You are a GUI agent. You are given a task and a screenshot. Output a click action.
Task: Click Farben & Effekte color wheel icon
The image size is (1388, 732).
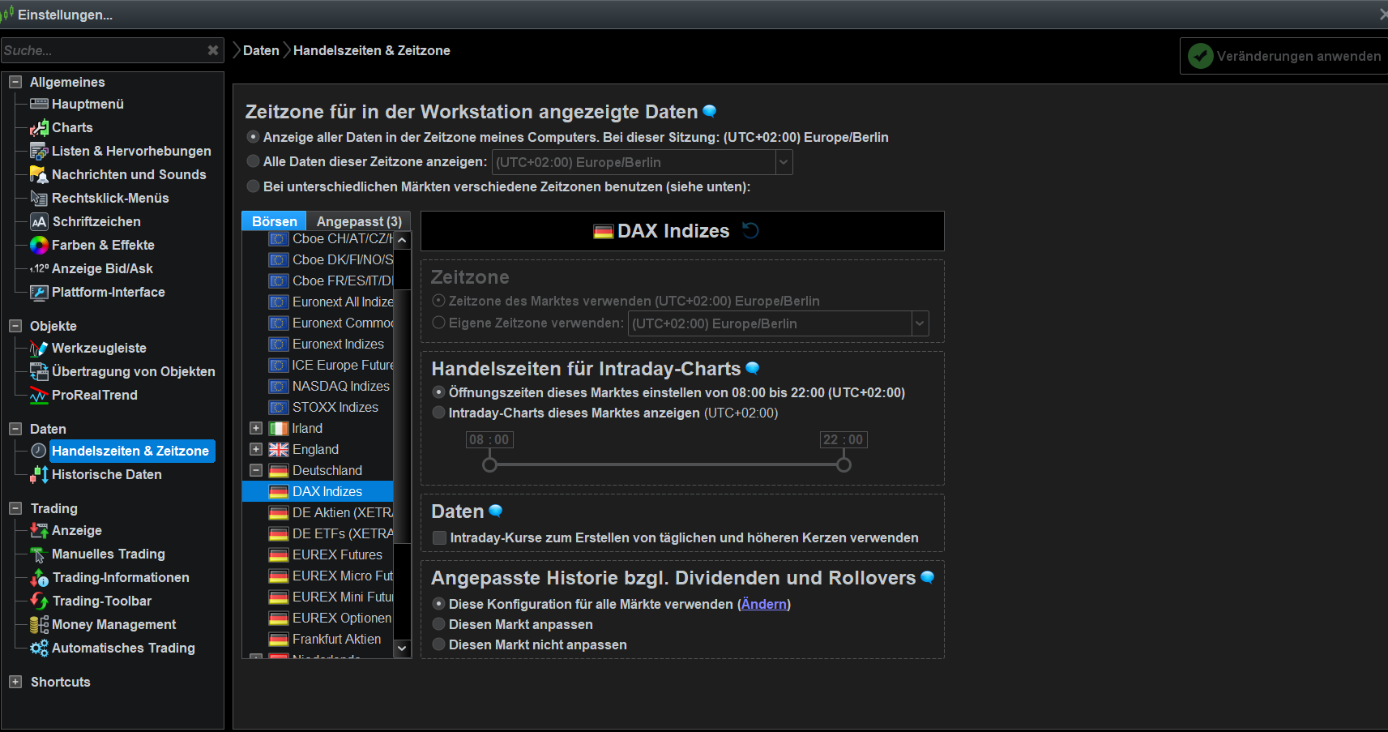pyautogui.click(x=39, y=245)
